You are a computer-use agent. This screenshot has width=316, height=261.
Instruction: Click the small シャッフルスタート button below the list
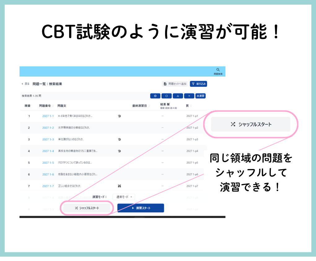(x=87, y=208)
